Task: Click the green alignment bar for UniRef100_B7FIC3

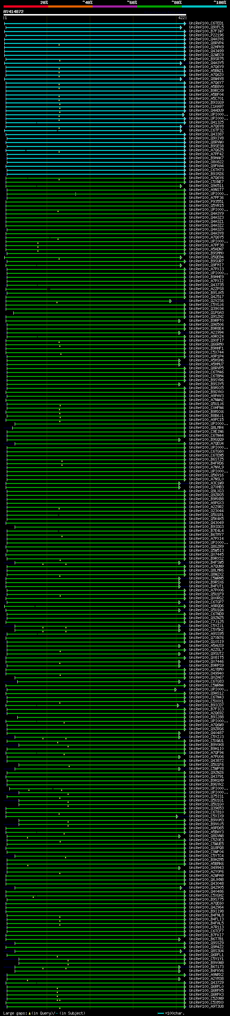Action: (96, 709)
